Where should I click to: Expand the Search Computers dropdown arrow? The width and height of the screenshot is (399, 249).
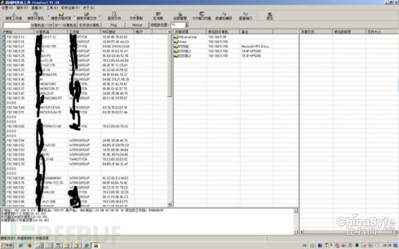pyautogui.click(x=49, y=16)
